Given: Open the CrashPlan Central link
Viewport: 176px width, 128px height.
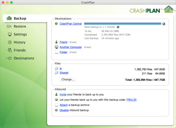Looking at the screenshot, I should point(71,24).
